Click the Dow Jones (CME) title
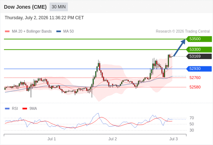 pos(25,7)
